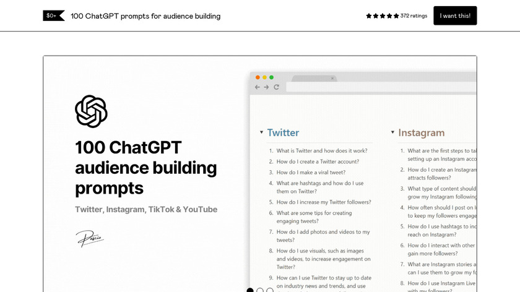Open the 372 ratings link

coord(414,16)
